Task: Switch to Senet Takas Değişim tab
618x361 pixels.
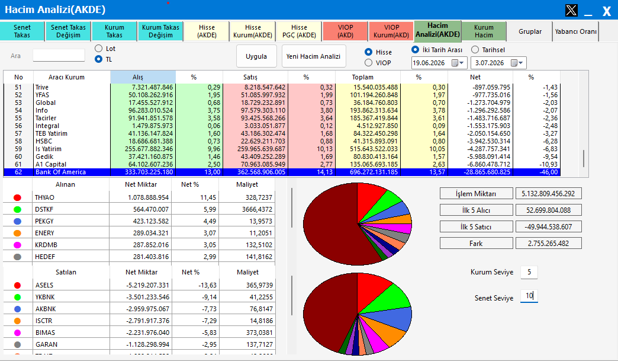Action: tap(68, 31)
